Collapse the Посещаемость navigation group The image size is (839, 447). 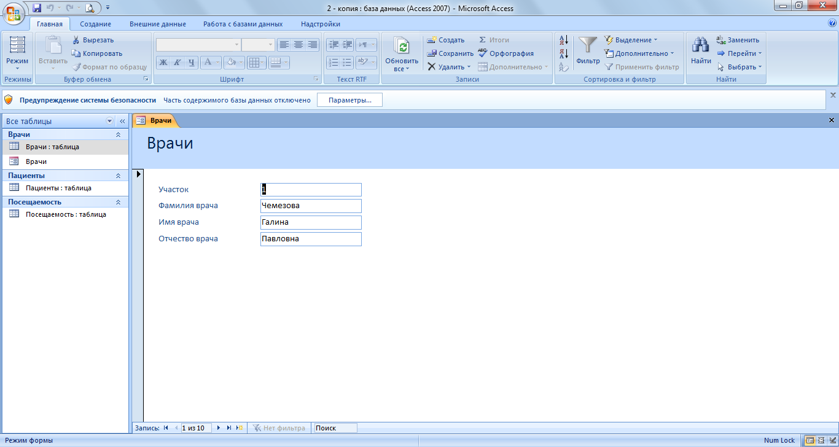119,202
